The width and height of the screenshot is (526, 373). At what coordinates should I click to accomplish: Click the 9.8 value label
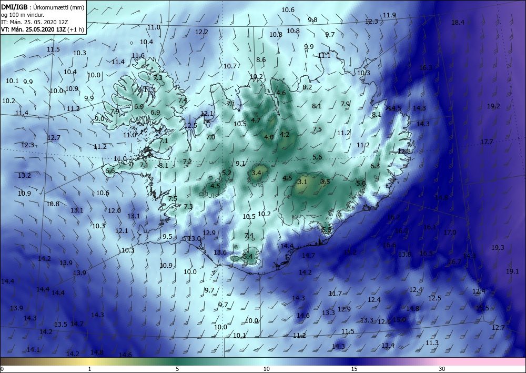pyautogui.click(x=312, y=20)
